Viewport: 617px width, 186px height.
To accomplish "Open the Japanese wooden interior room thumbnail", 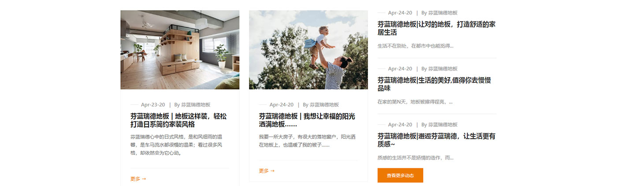I will [180, 50].
